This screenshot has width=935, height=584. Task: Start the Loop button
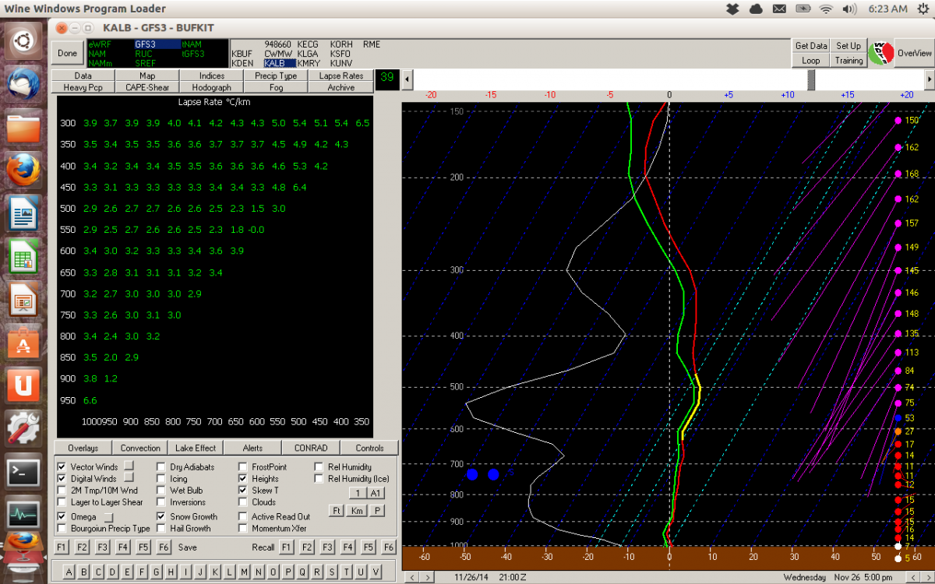[811, 60]
